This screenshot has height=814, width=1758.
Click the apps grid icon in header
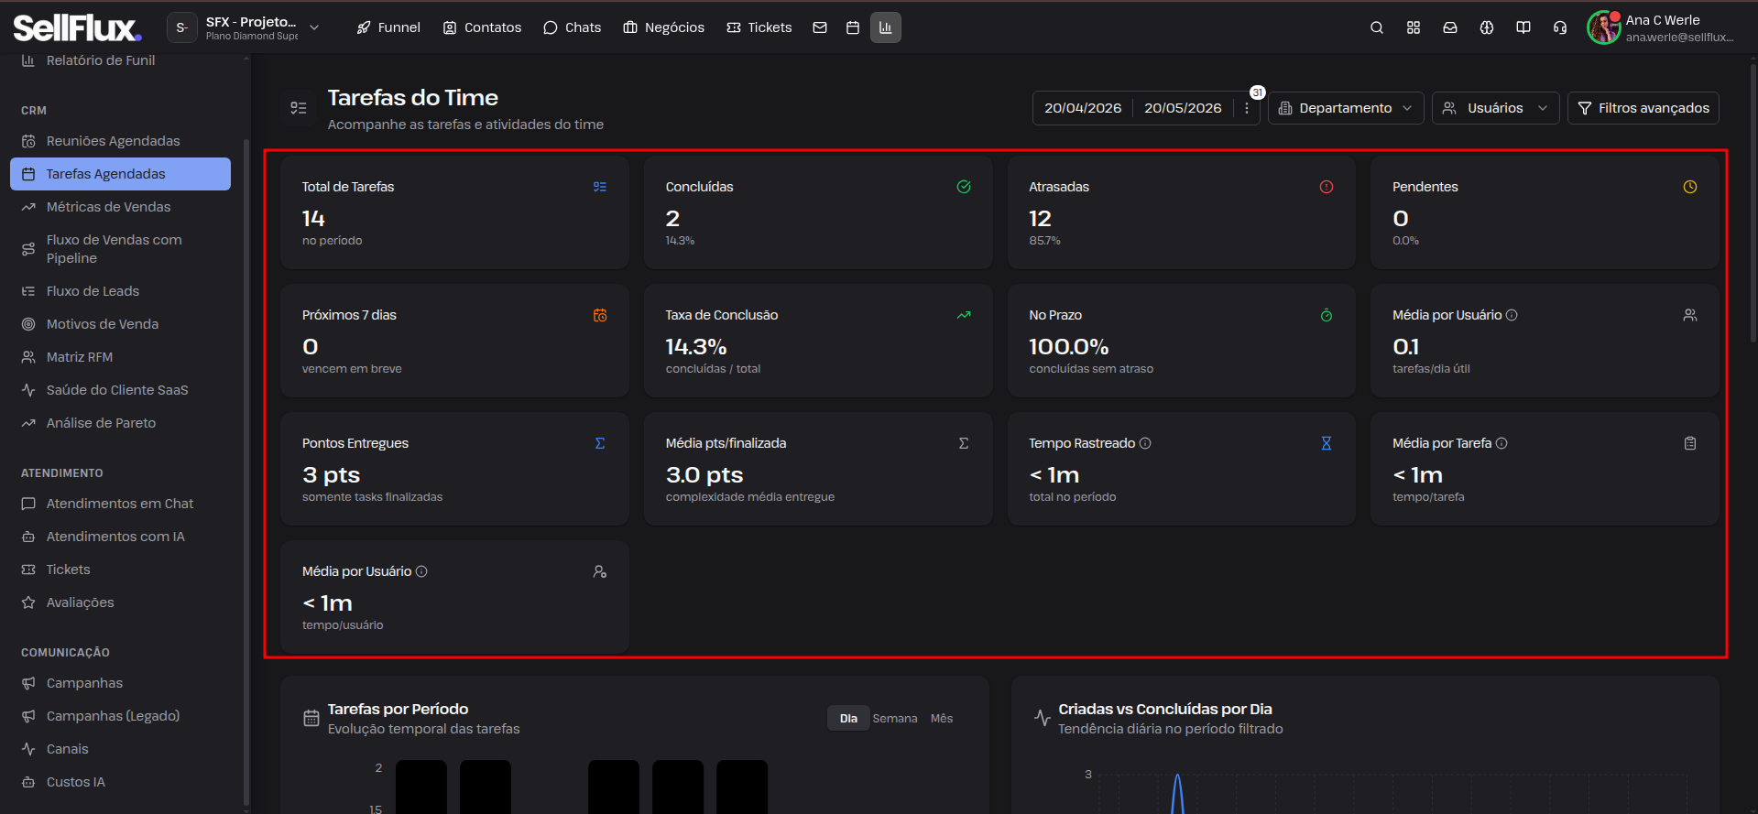(1414, 27)
